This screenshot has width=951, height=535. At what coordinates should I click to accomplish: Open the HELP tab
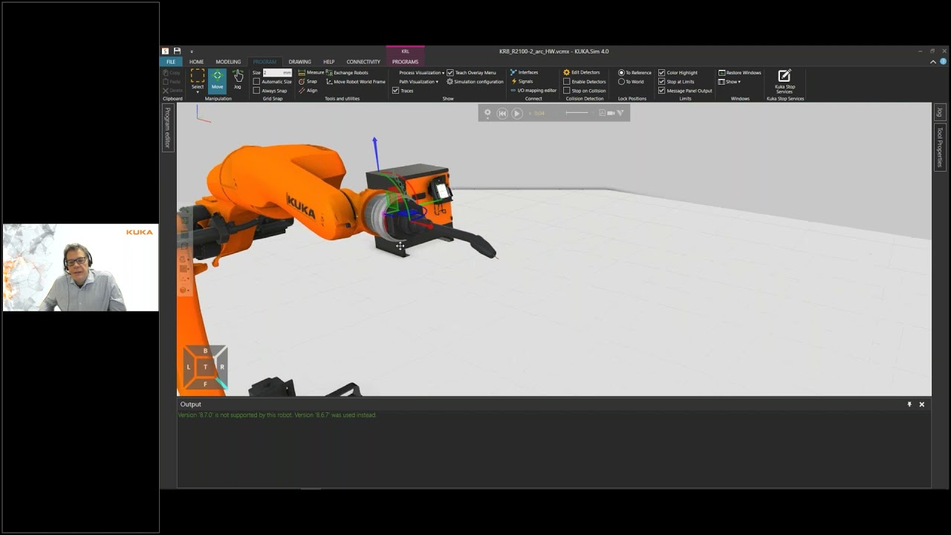[x=328, y=62]
